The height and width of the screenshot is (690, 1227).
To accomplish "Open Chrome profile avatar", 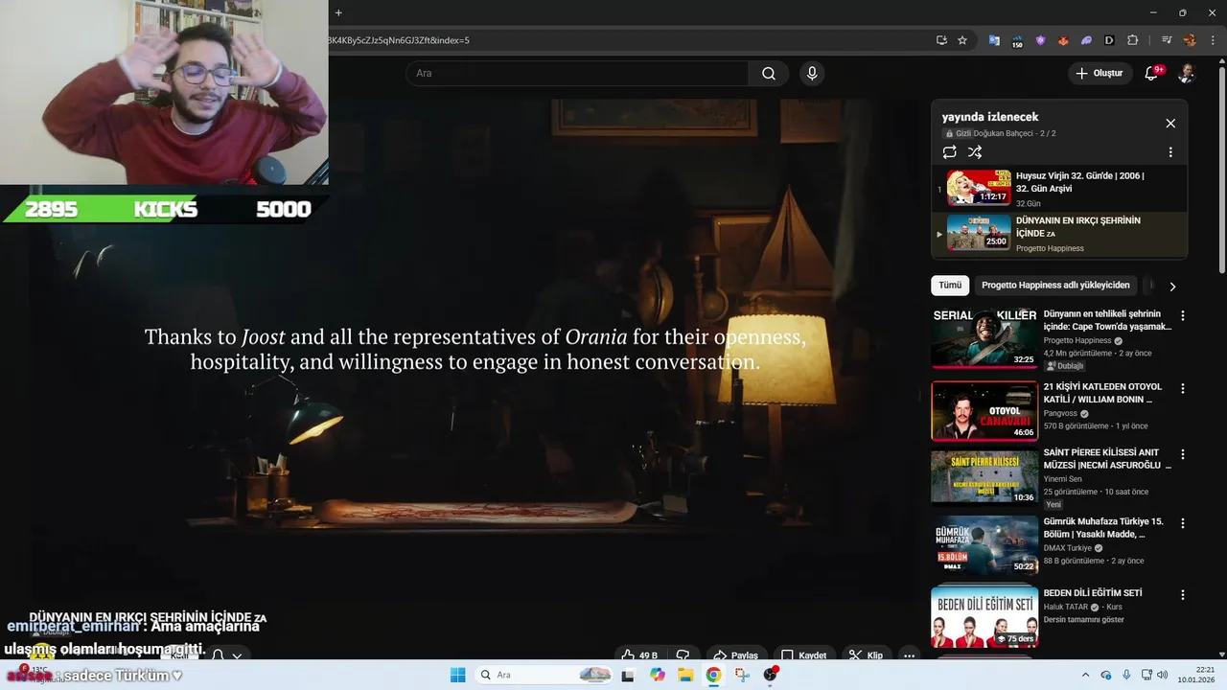I will tap(1190, 40).
